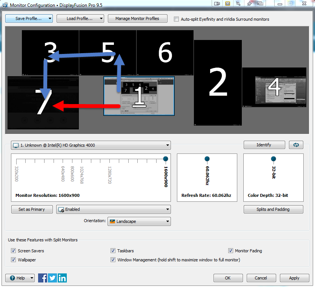This screenshot has height=287, width=315.
Task: Expand the Orientation Landscape dropdown
Action: [139, 221]
